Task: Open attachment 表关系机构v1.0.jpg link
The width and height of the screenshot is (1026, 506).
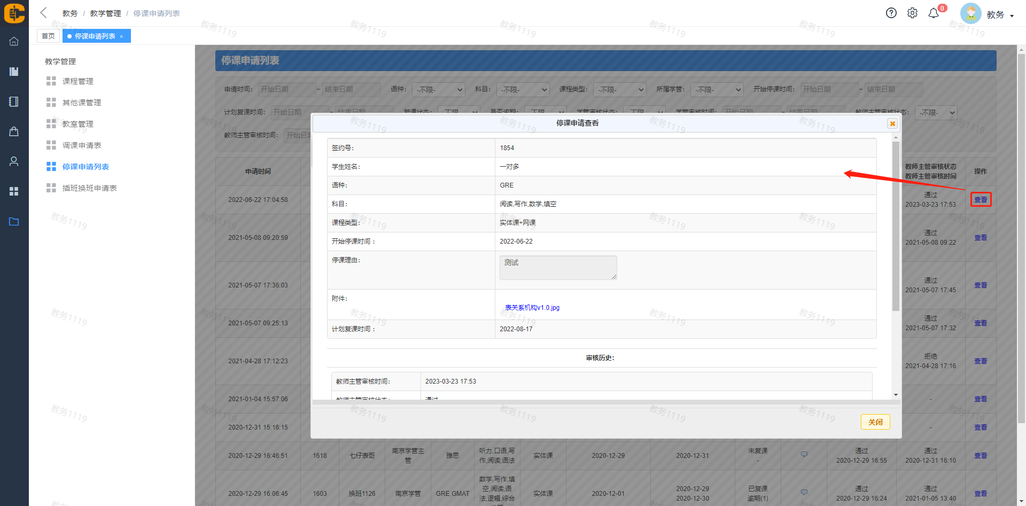Action: pyautogui.click(x=532, y=308)
